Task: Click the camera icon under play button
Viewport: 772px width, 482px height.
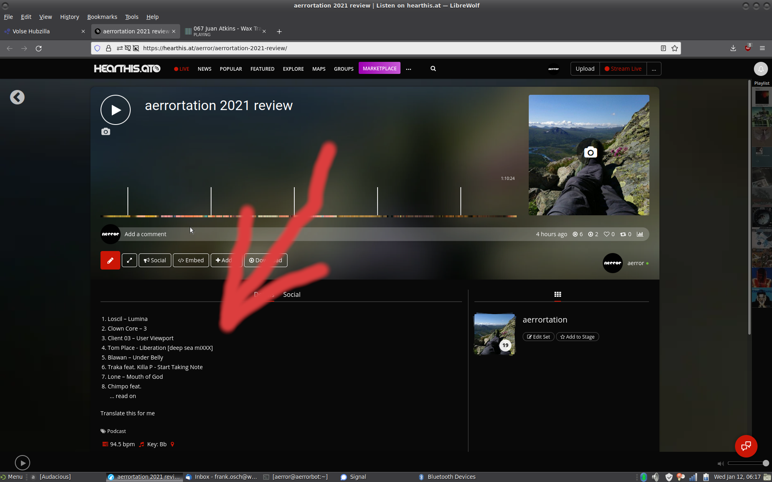Action: [x=105, y=132]
